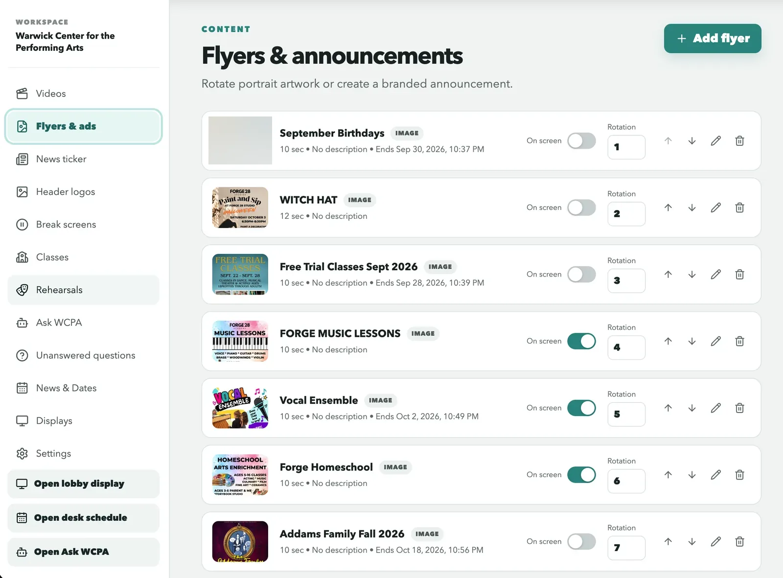This screenshot has height=578, width=783.
Task: Delete the FORGE MUSIC LESSONS flyer
Action: pyautogui.click(x=739, y=341)
